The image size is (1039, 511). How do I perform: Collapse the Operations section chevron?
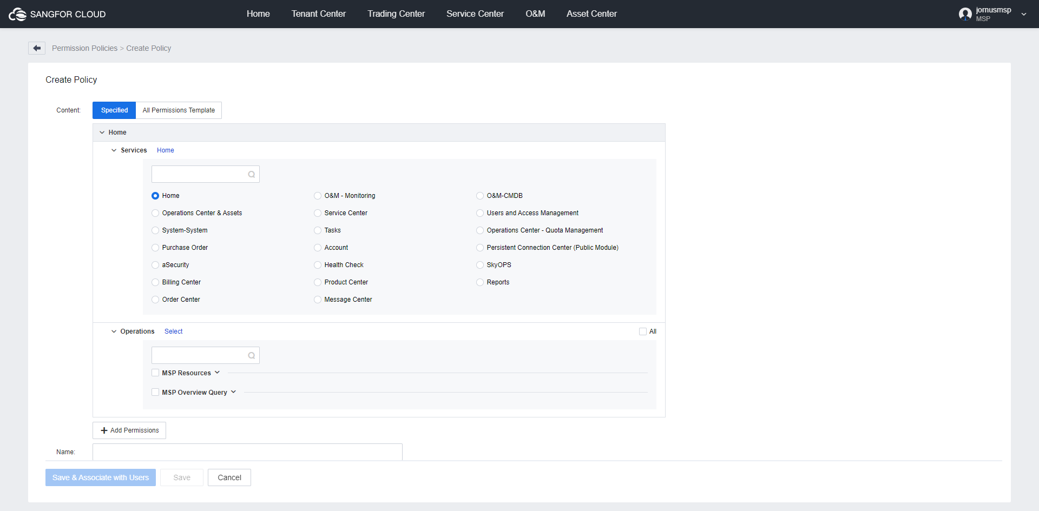point(114,331)
